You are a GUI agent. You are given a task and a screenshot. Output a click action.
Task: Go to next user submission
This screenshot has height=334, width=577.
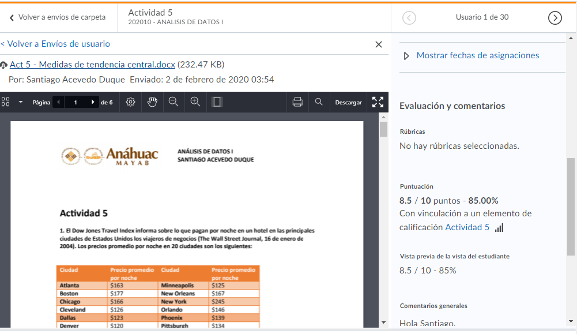point(555,18)
